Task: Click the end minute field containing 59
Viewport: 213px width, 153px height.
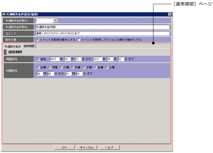Action: tap(79, 74)
